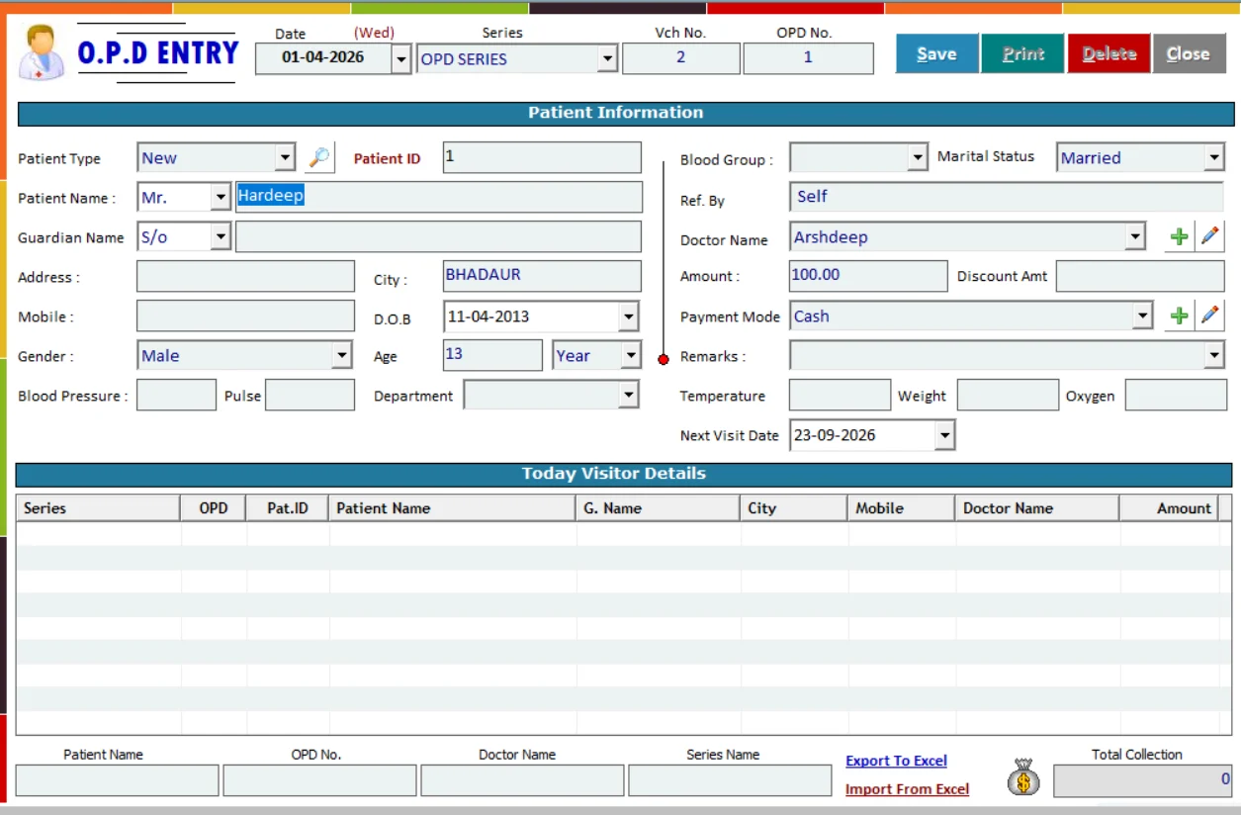Click the Patient Name column header in the table
1241x815 pixels.
453,508
